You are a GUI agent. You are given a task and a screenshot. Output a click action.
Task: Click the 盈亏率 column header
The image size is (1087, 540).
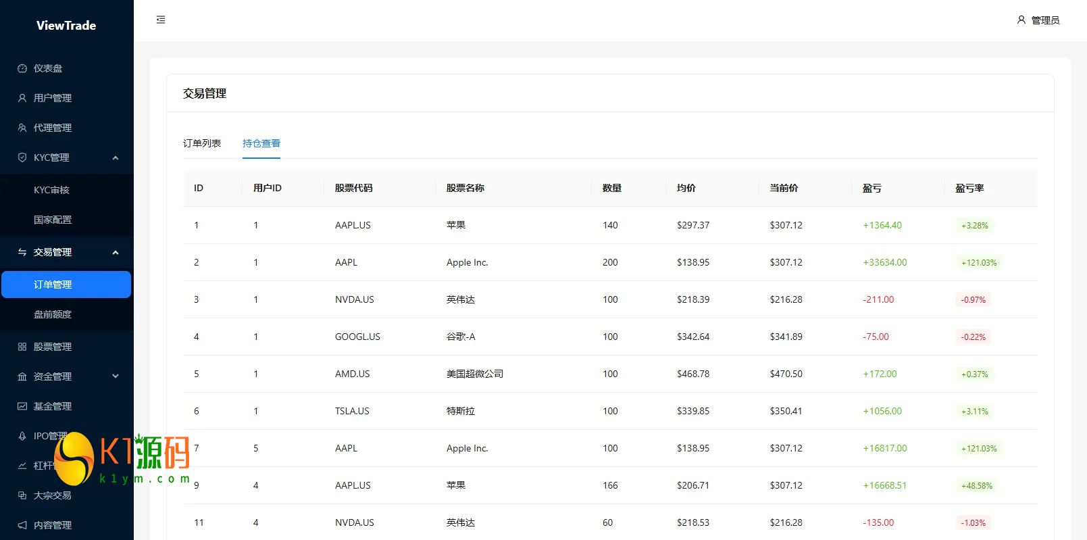[969, 188]
